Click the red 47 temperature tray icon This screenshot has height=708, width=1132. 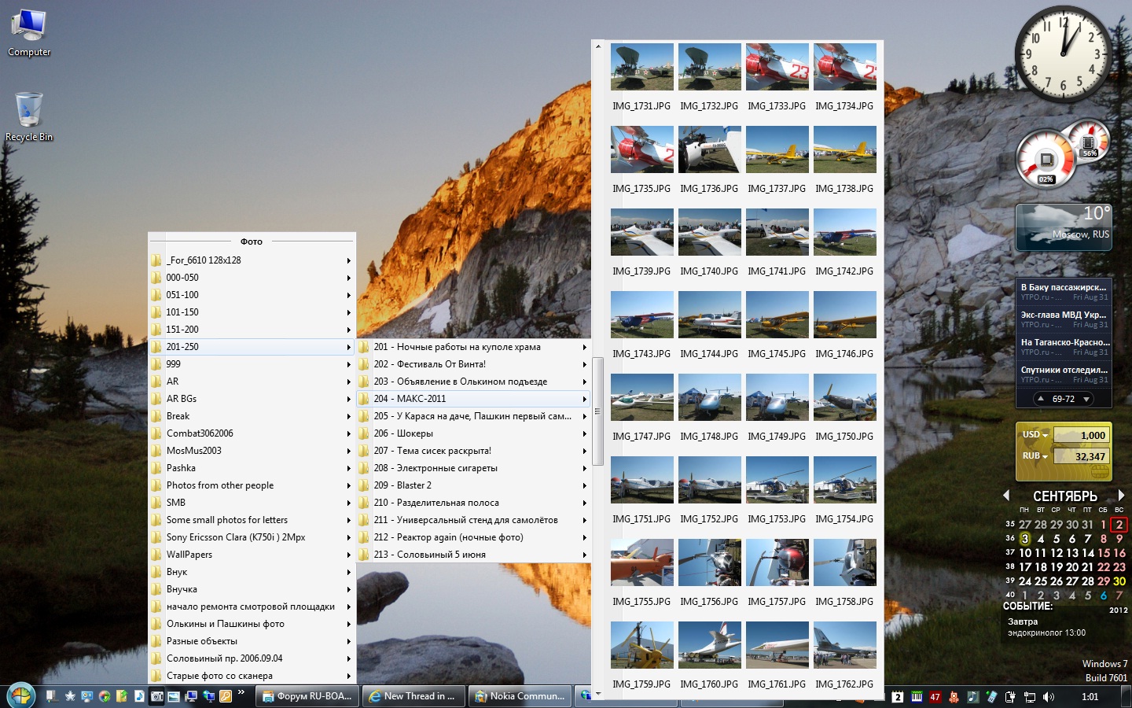(x=935, y=697)
